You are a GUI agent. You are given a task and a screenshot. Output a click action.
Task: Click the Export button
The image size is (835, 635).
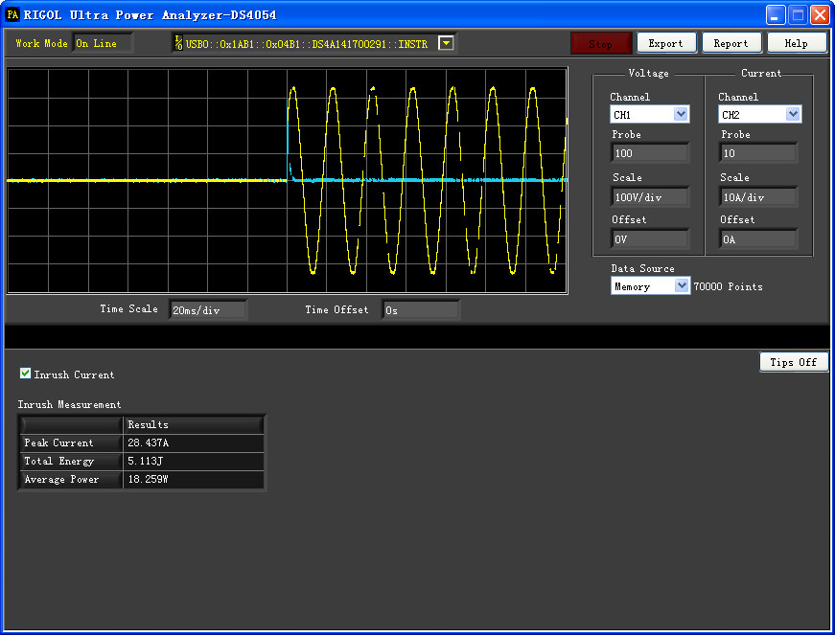(x=666, y=43)
